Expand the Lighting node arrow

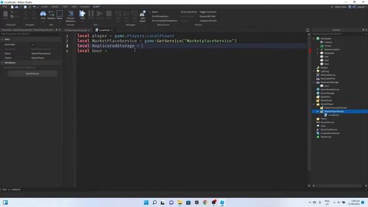click(x=314, y=71)
